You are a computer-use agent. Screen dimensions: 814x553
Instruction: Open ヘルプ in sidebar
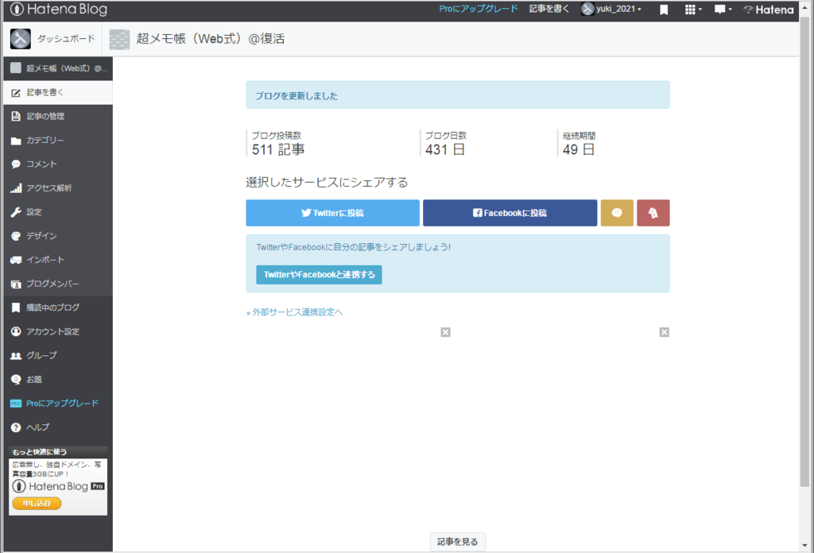pos(57,427)
